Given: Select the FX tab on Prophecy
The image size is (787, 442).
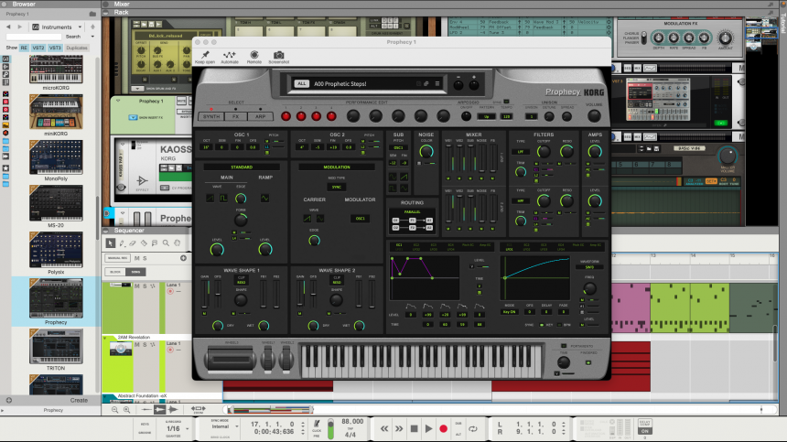Looking at the screenshot, I should click(235, 116).
